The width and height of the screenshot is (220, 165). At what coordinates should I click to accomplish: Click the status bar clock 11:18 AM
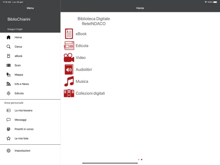7,2
